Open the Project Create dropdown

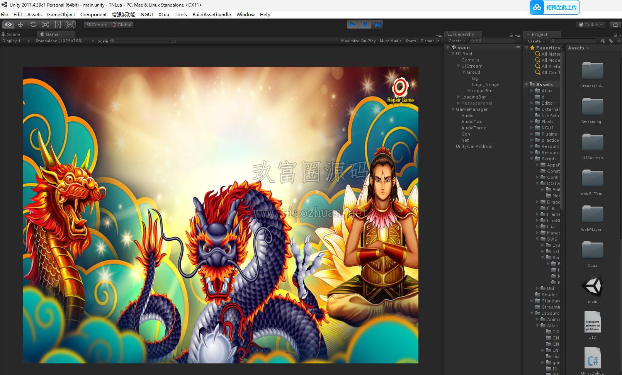pos(536,41)
